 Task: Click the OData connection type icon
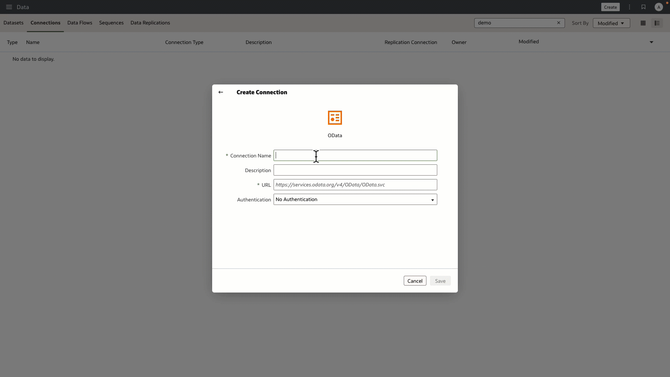[335, 118]
